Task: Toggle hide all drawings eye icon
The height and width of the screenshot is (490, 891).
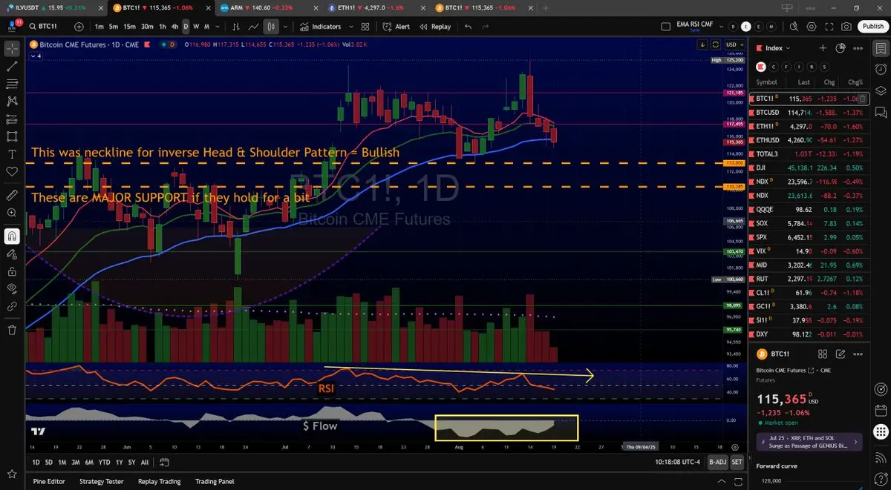Action: 12,288
